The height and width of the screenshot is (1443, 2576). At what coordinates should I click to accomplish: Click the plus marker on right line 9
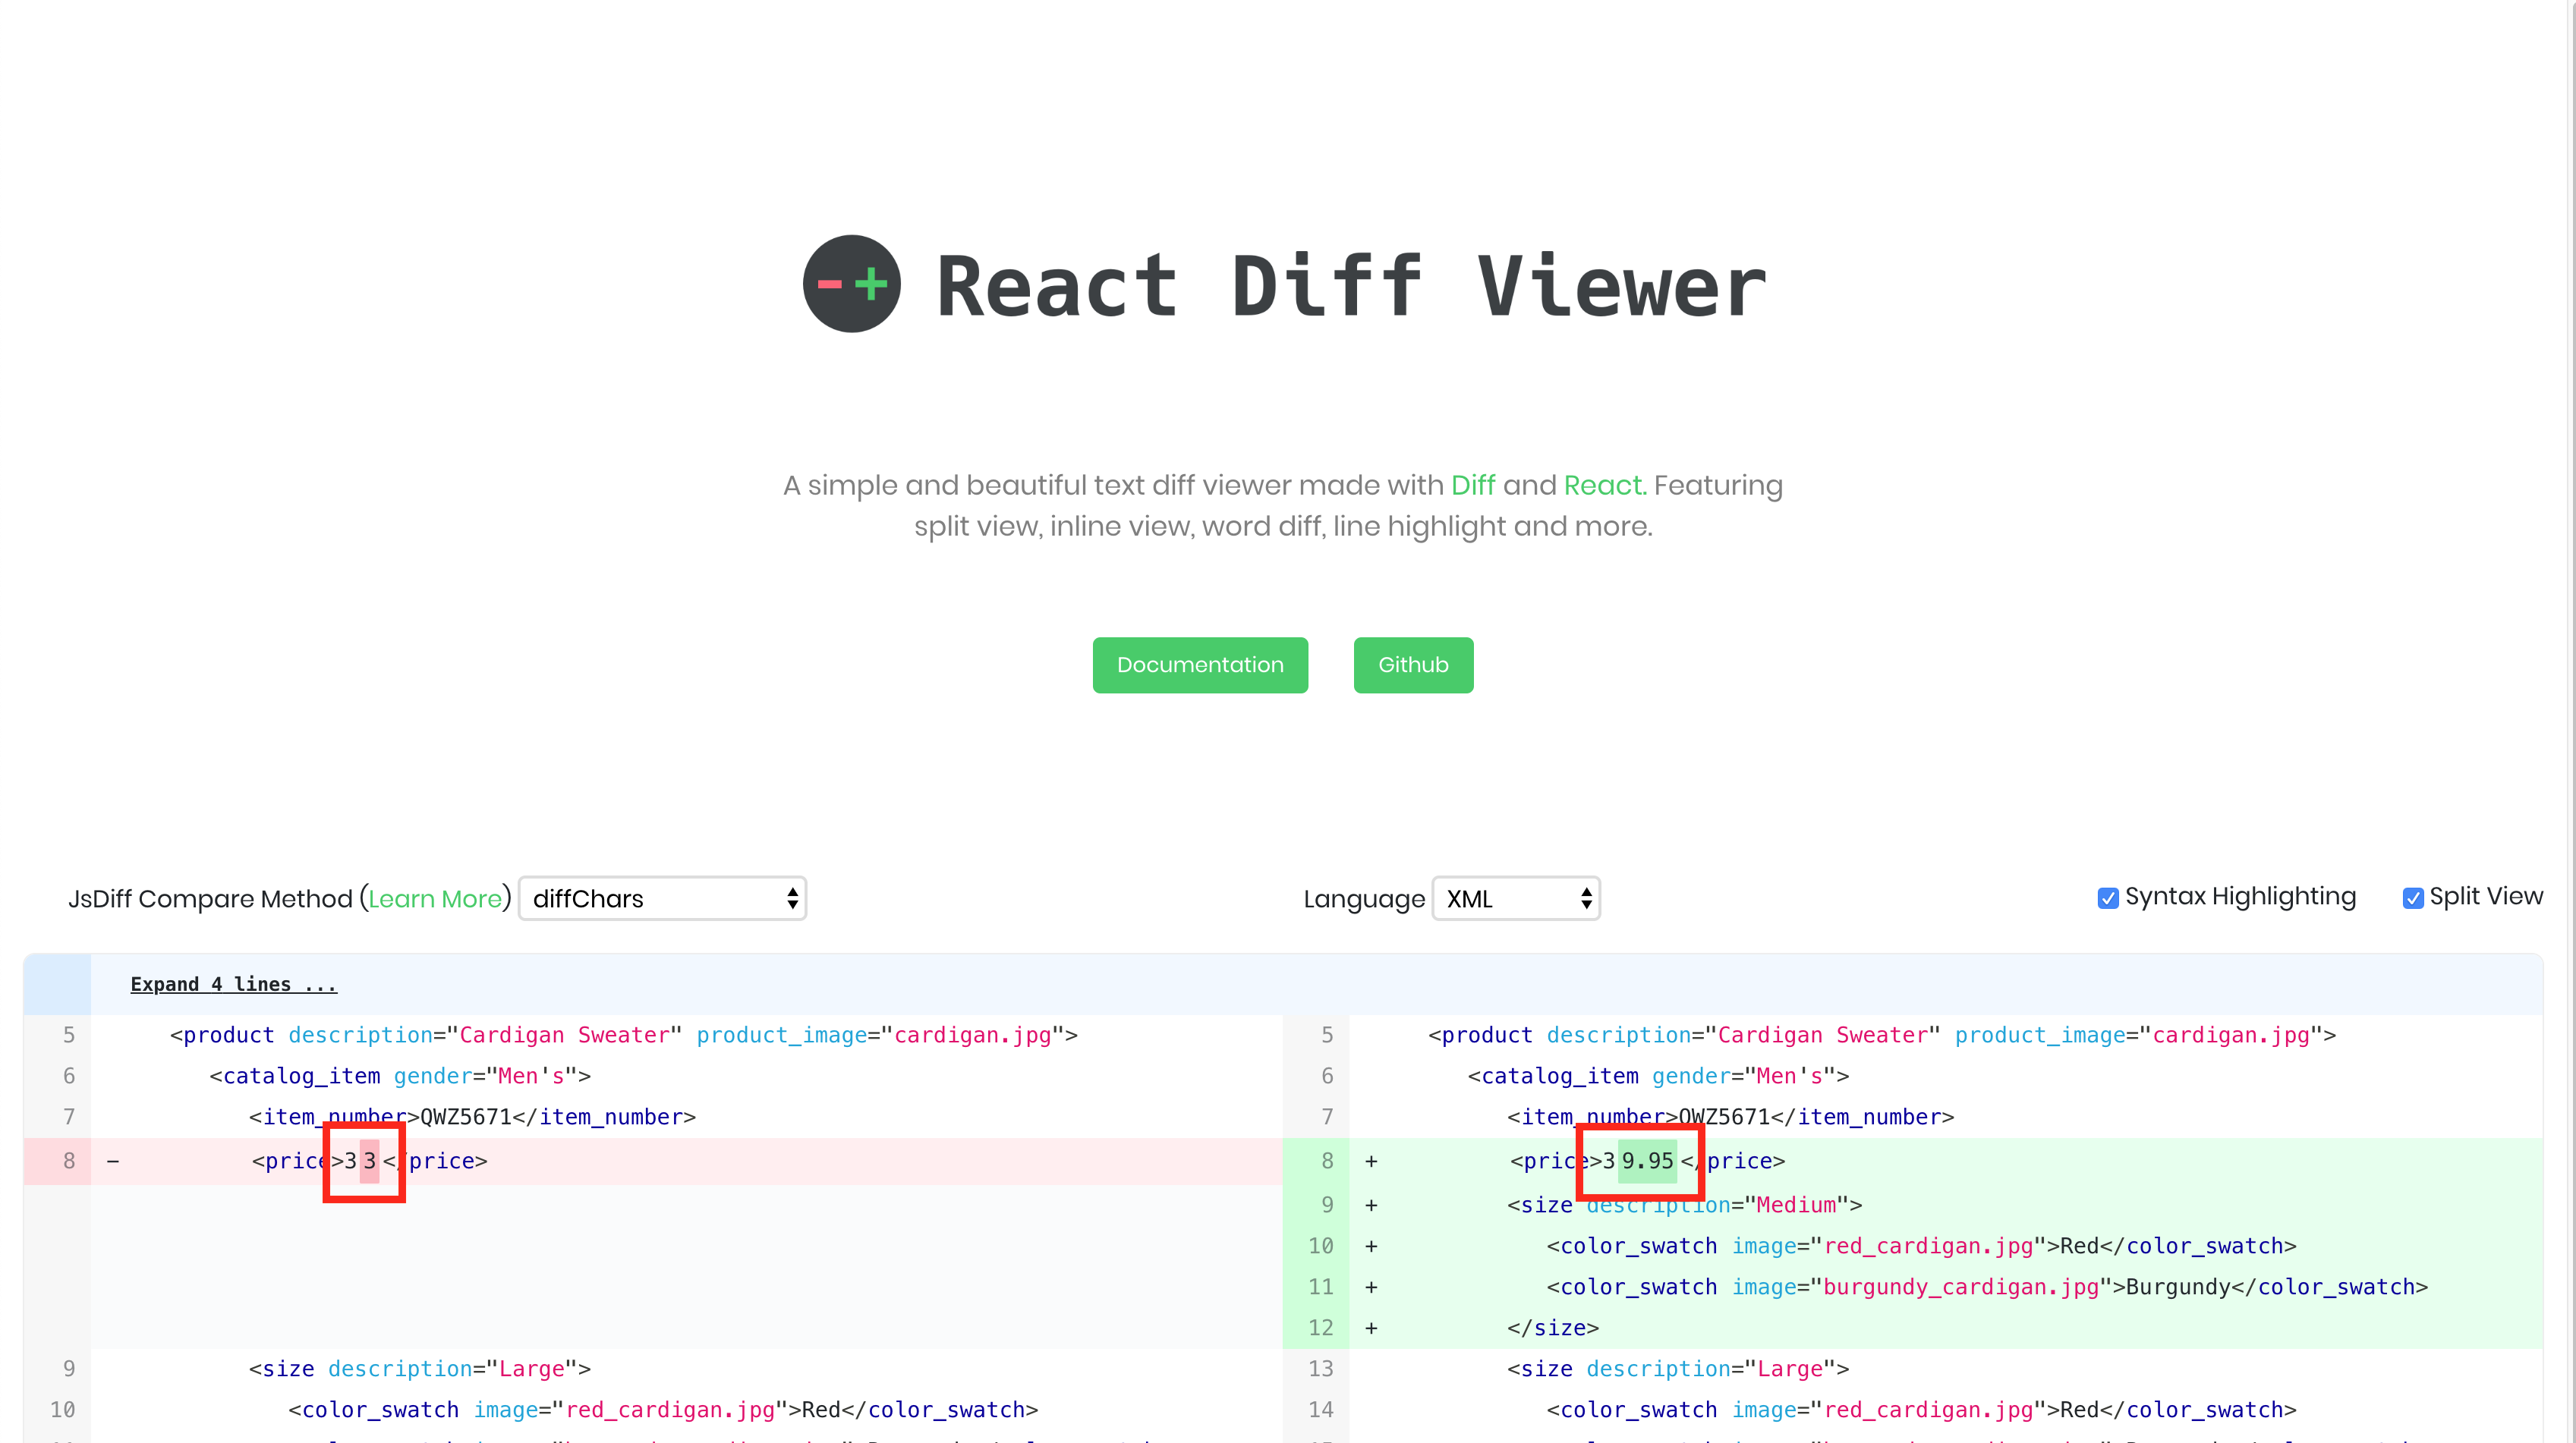1371,1206
